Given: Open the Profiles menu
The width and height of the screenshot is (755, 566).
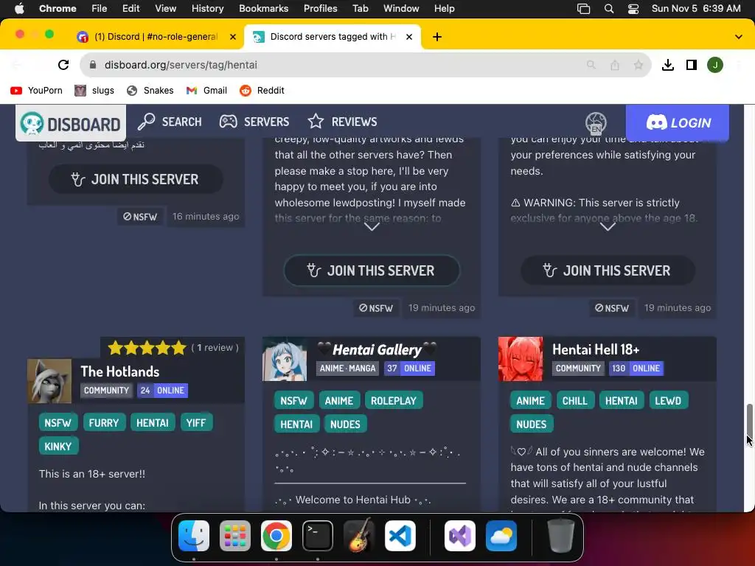Looking at the screenshot, I should [320, 8].
